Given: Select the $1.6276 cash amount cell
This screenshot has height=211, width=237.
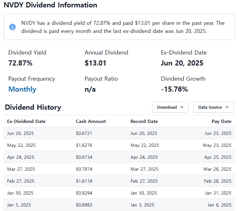Looking at the screenshot, I should tap(84, 145).
